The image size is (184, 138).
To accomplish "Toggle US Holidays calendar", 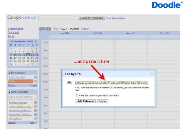I will point(15,118).
